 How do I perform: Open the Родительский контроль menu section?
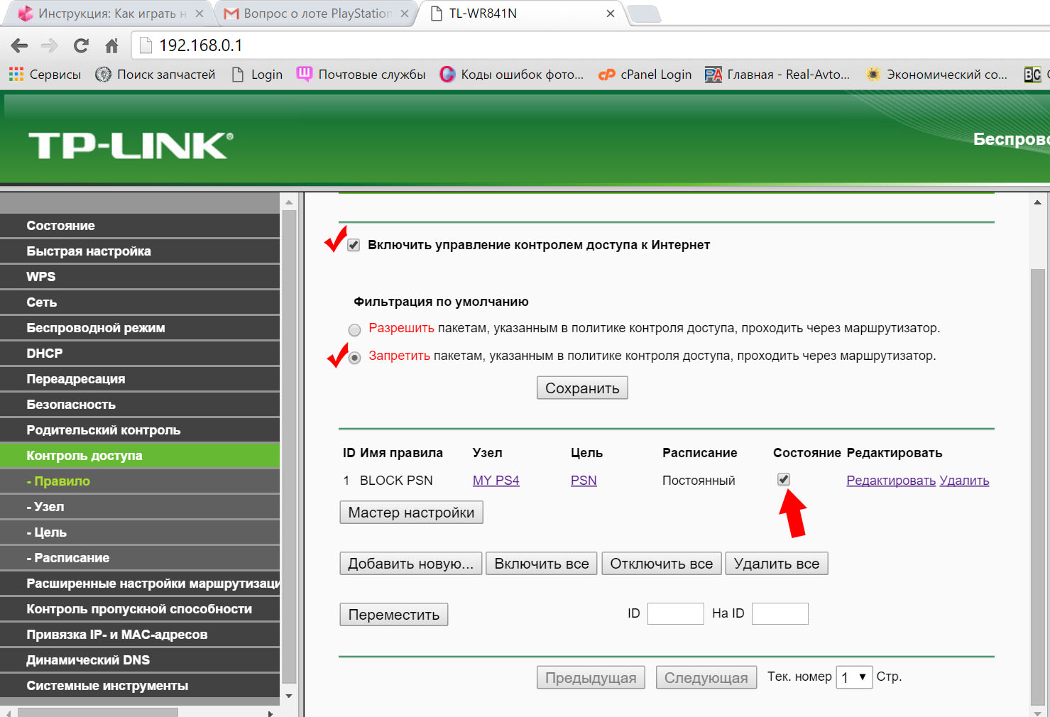[104, 430]
